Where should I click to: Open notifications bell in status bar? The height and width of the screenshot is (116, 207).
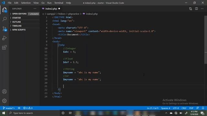tap(203, 108)
